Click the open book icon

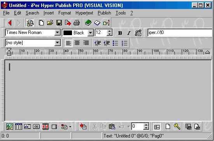pyautogui.click(x=97, y=23)
